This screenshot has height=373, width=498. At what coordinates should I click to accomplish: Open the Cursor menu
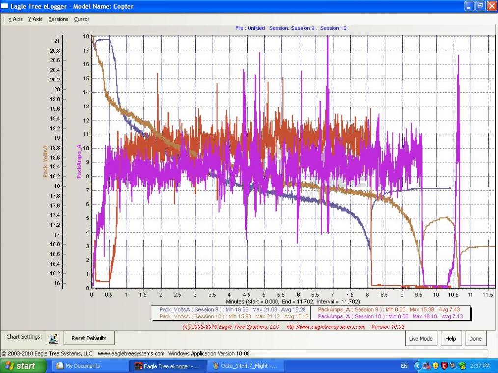click(82, 19)
